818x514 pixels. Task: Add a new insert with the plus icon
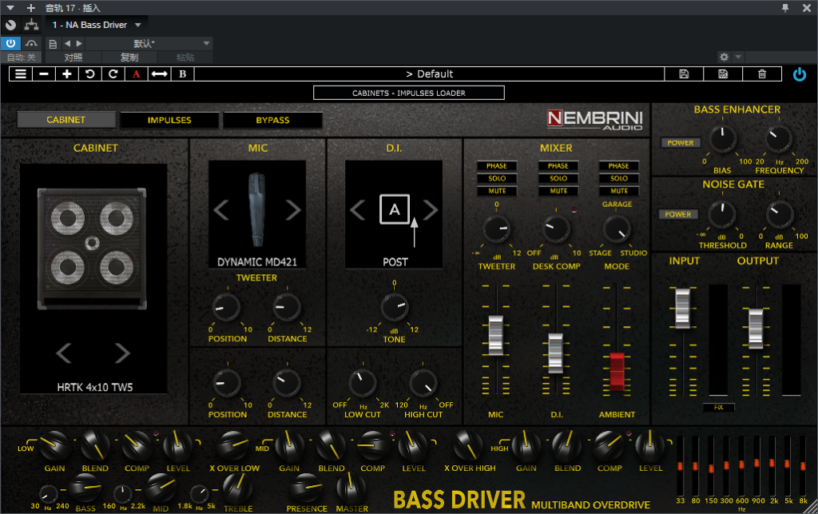[x=31, y=8]
